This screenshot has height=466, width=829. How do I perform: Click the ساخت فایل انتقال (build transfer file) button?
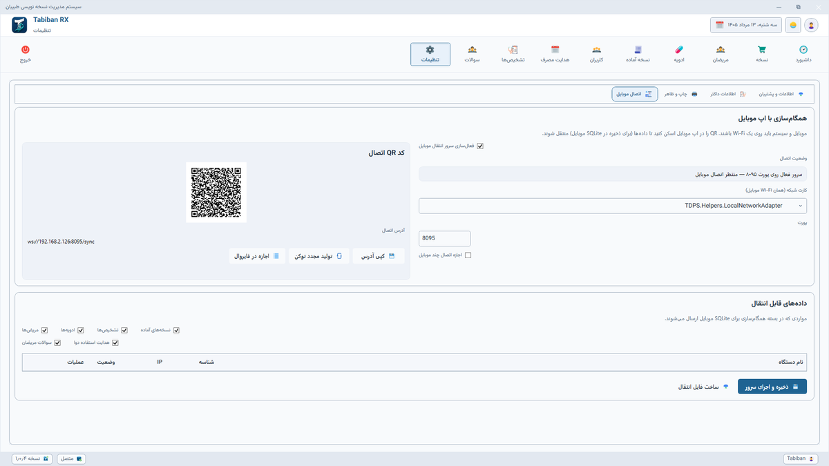[704, 387]
